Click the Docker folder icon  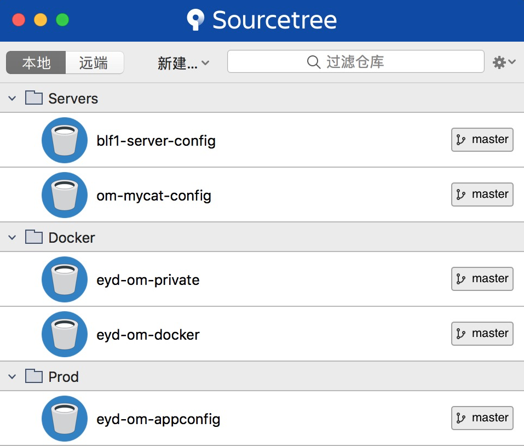33,237
